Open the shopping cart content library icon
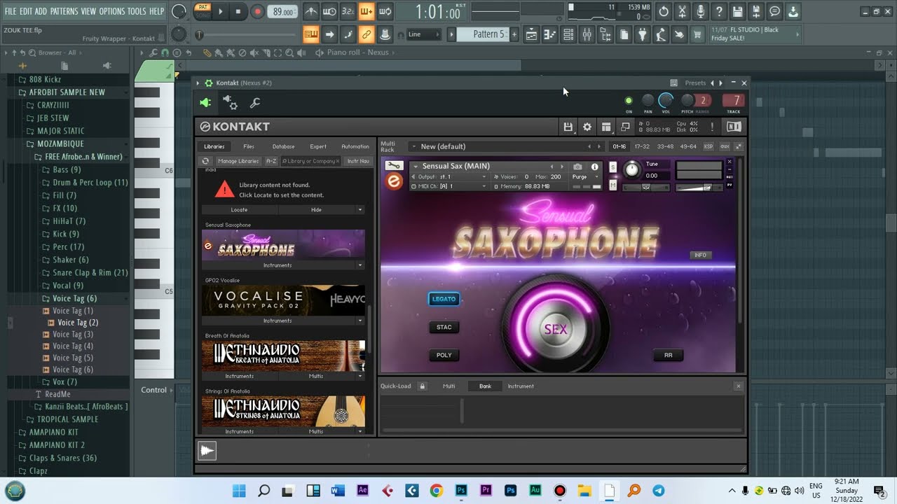 (697, 34)
